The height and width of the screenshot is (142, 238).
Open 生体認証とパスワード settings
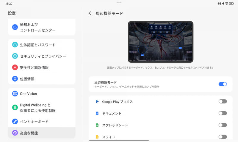pyautogui.click(x=42, y=45)
